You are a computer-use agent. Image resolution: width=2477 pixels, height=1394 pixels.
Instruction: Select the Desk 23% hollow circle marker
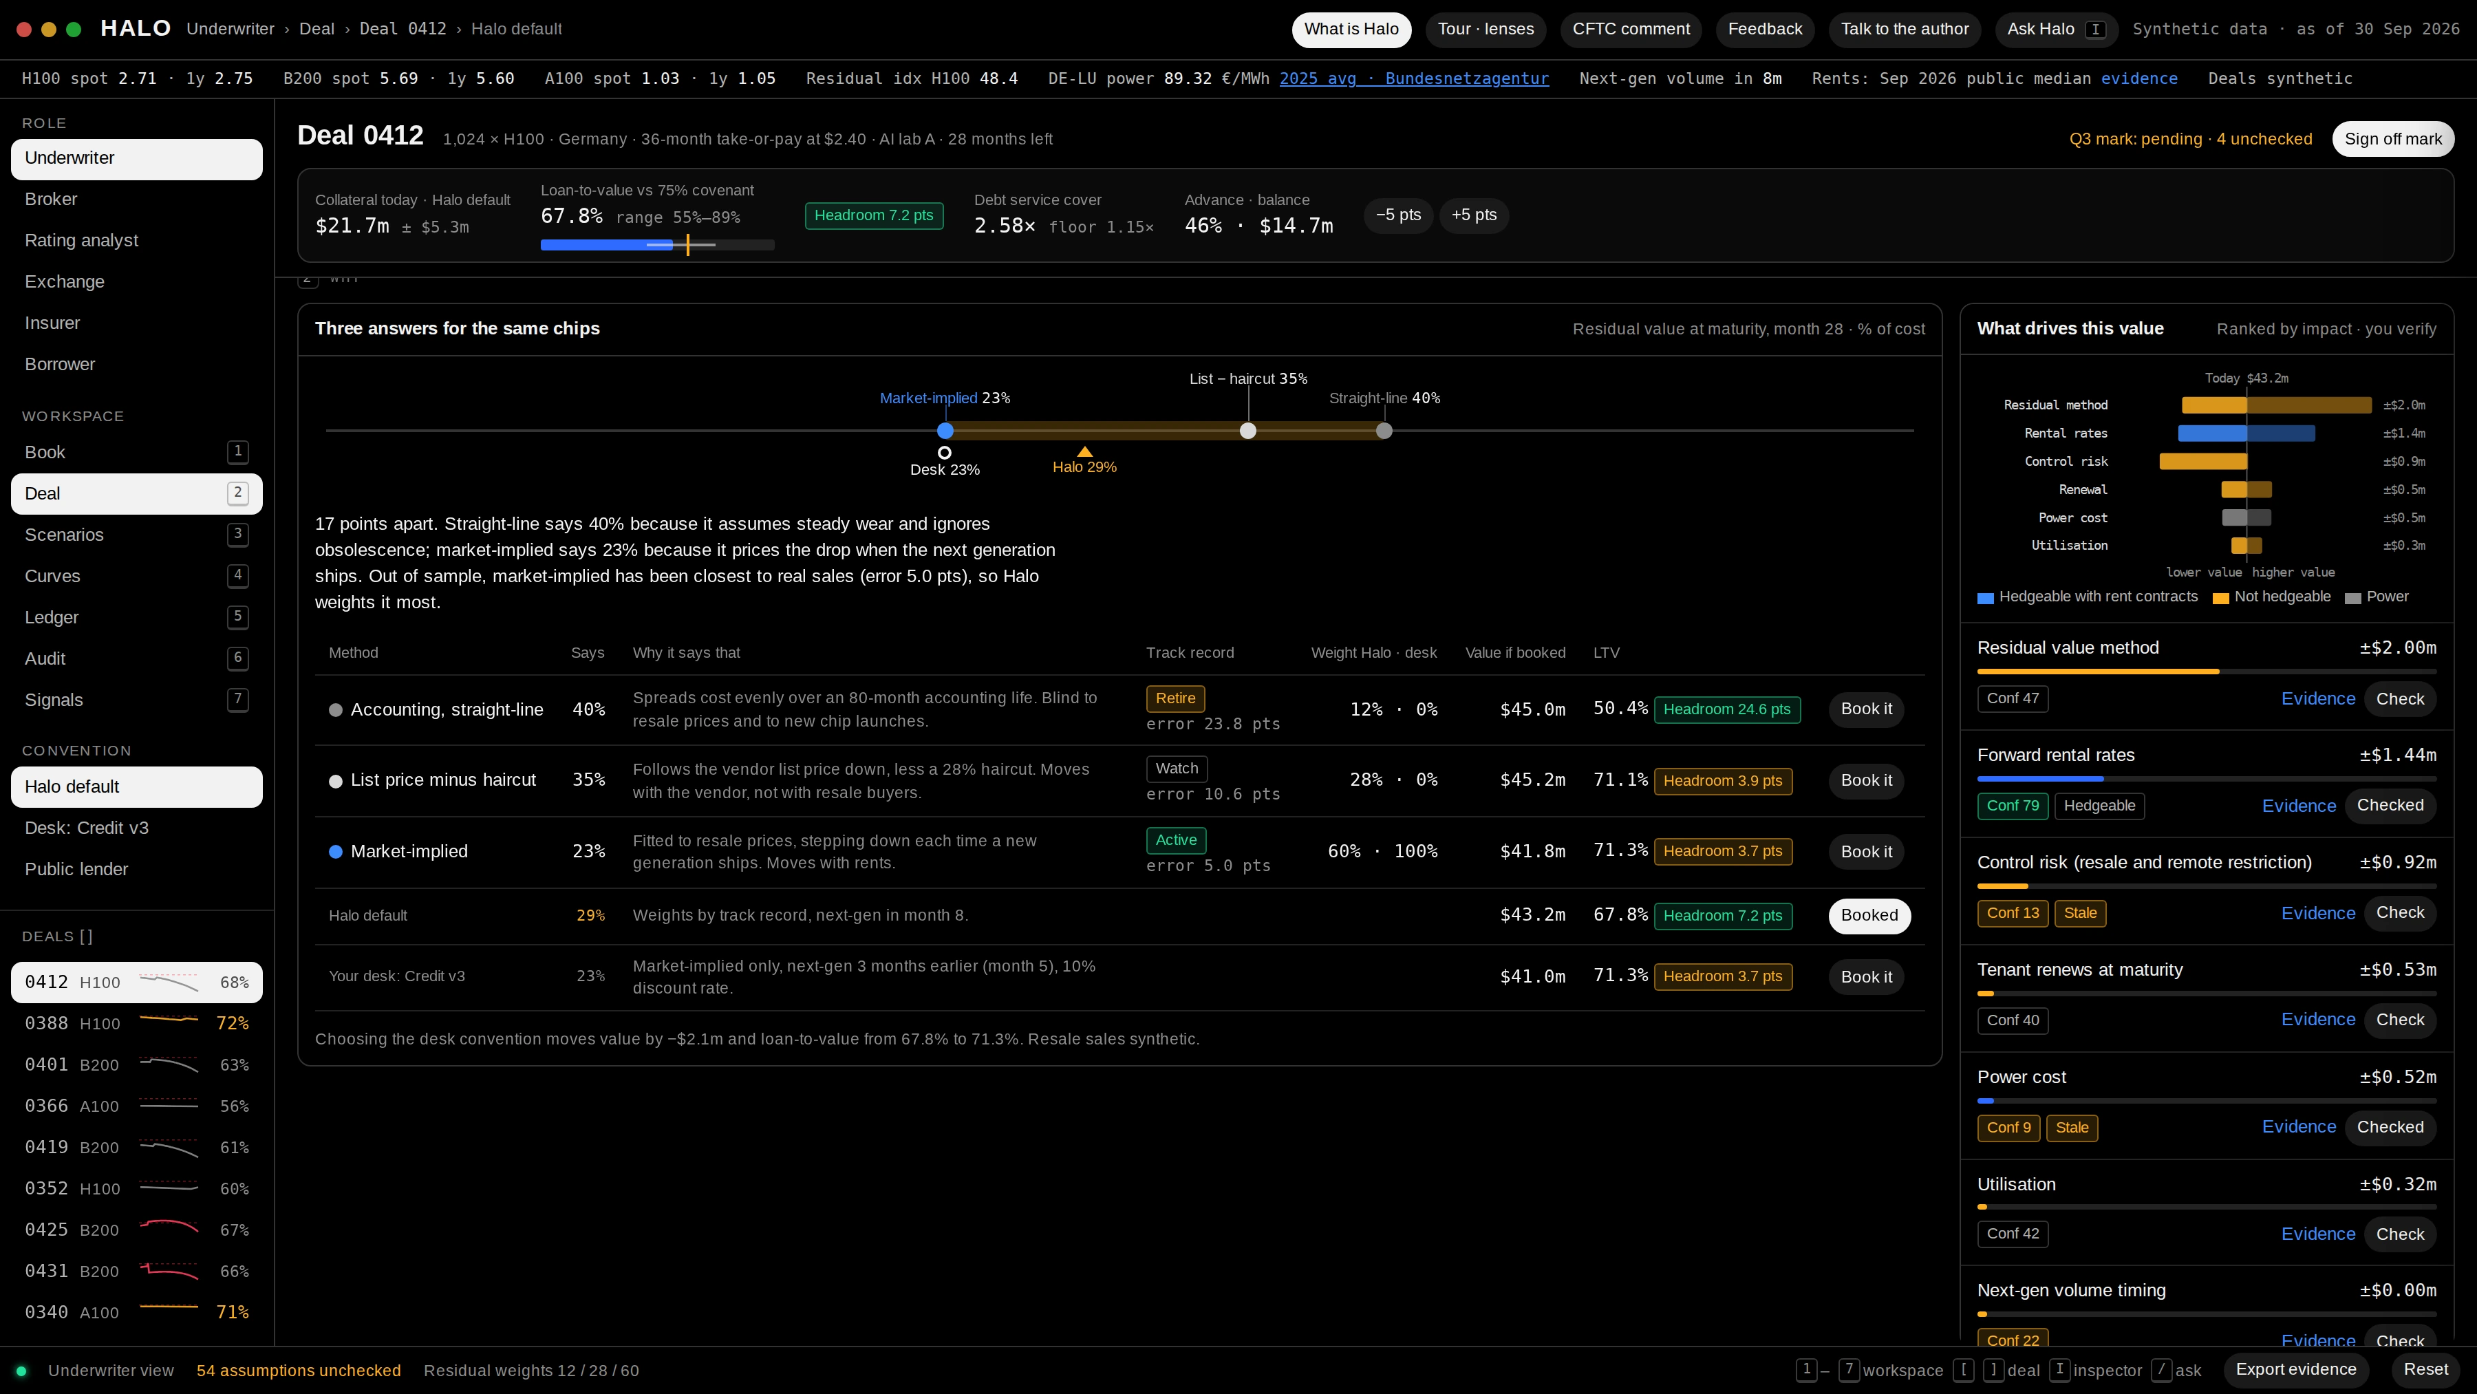click(944, 452)
